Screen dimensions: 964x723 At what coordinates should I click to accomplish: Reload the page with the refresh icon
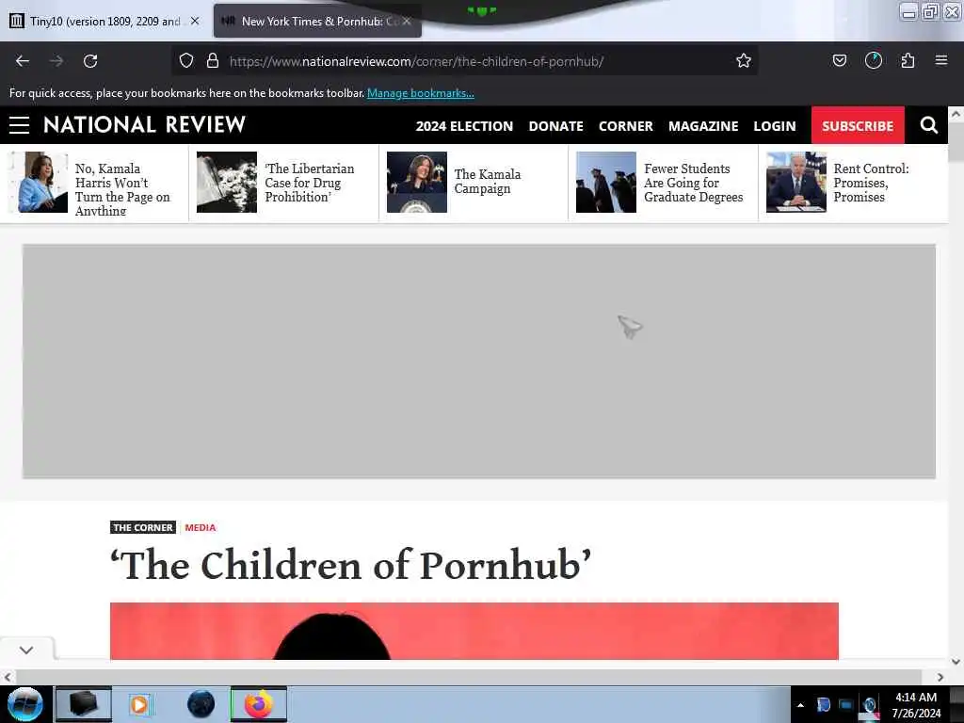coord(90,61)
